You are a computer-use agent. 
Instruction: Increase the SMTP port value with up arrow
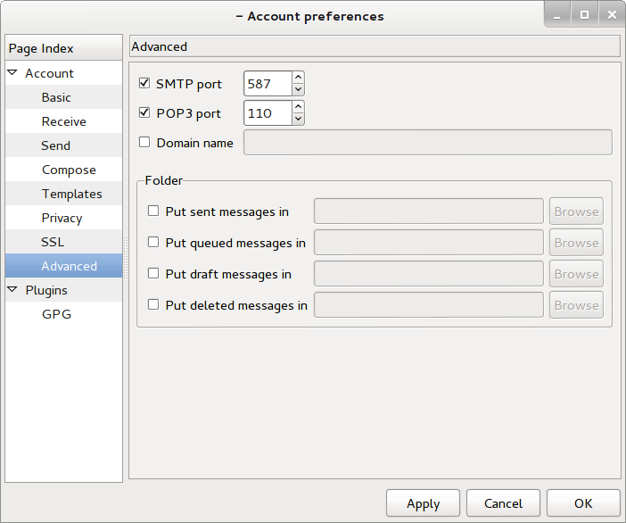click(298, 78)
